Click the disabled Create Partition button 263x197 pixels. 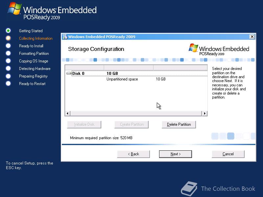coord(131,124)
